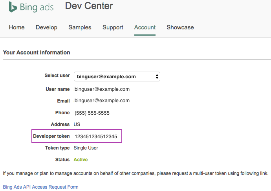This screenshot has width=271, height=191.
Task: Open Bing Ads API Access Request Form link
Action: tap(40, 187)
